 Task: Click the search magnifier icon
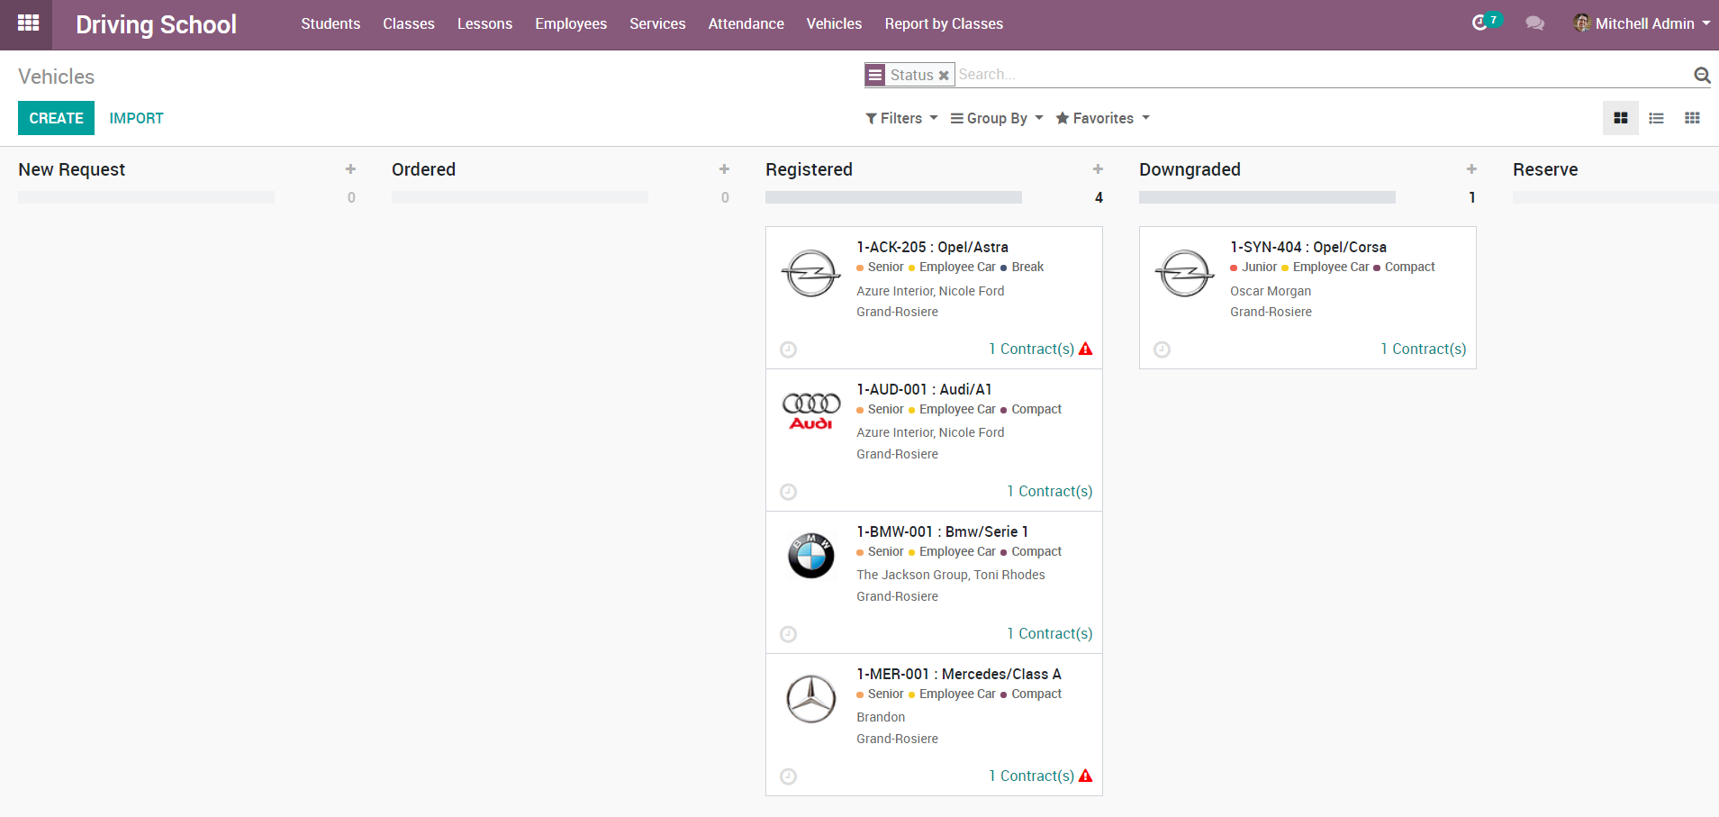(1701, 75)
